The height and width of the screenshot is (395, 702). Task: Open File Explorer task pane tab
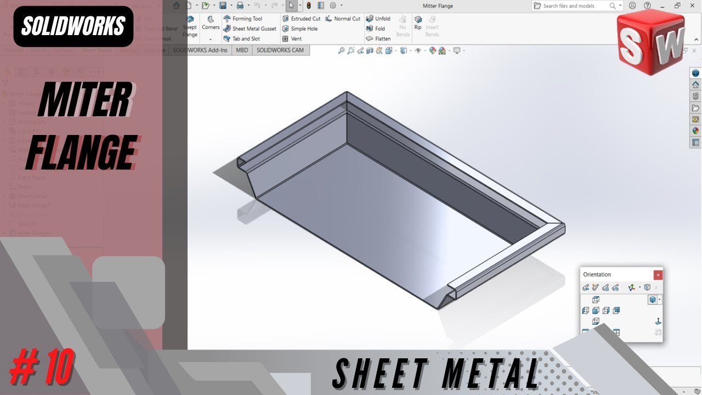(x=695, y=108)
